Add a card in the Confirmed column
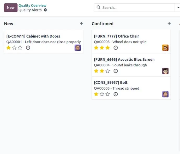Image resolution: width=180 pixels, height=154 pixels. coord(169,23)
